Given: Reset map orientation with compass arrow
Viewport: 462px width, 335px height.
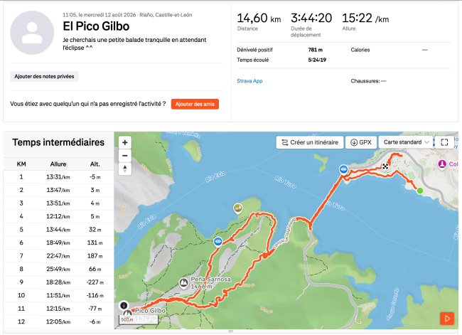Looking at the screenshot, I should [125, 169].
